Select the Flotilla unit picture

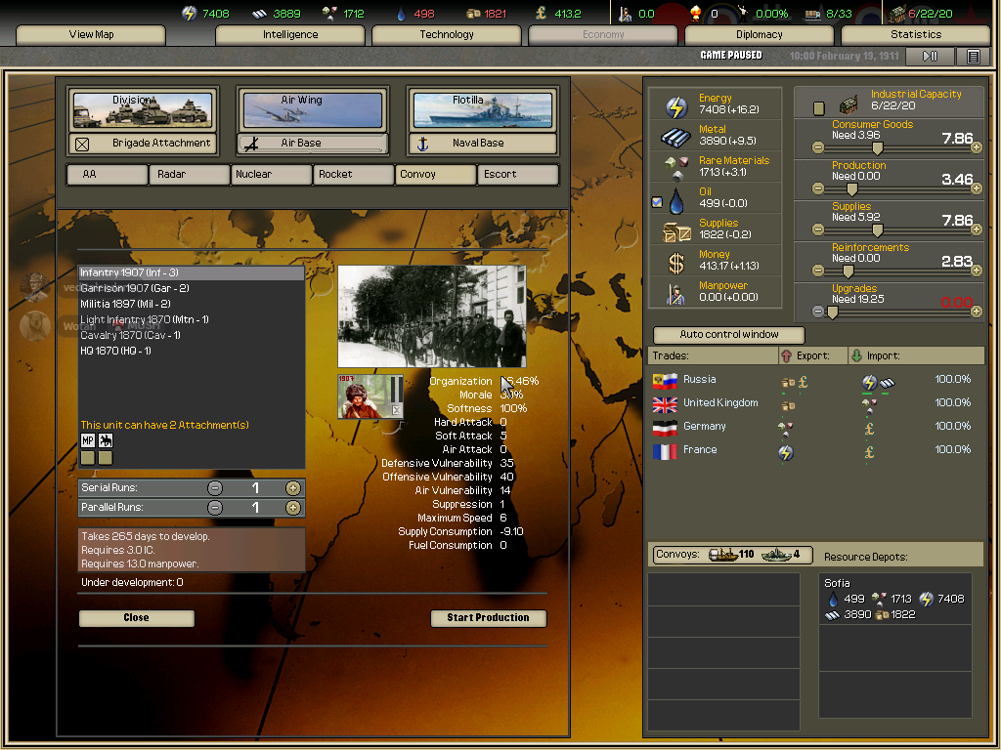click(x=483, y=110)
